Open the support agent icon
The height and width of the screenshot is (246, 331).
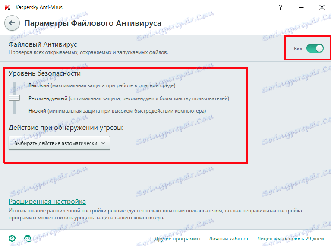[28, 238]
